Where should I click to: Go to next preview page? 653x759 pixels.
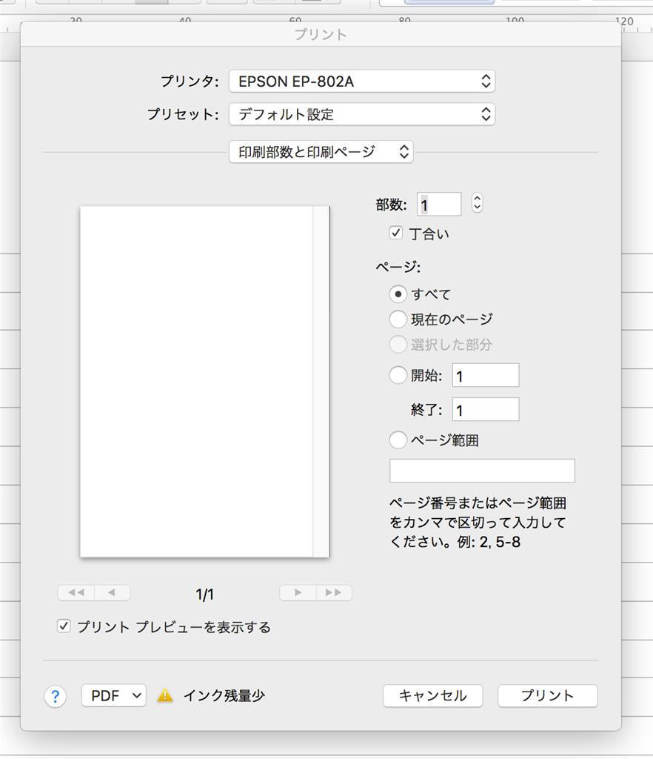pyautogui.click(x=298, y=592)
